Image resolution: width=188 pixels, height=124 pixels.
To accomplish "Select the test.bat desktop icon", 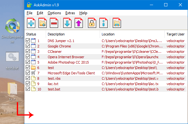I will tap(12, 61).
